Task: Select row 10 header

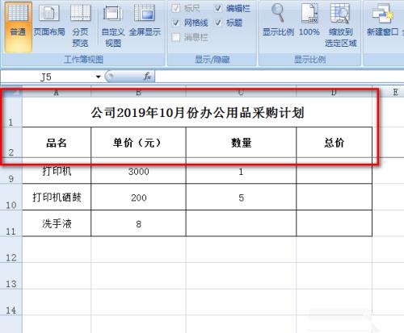Action: pos(11,197)
